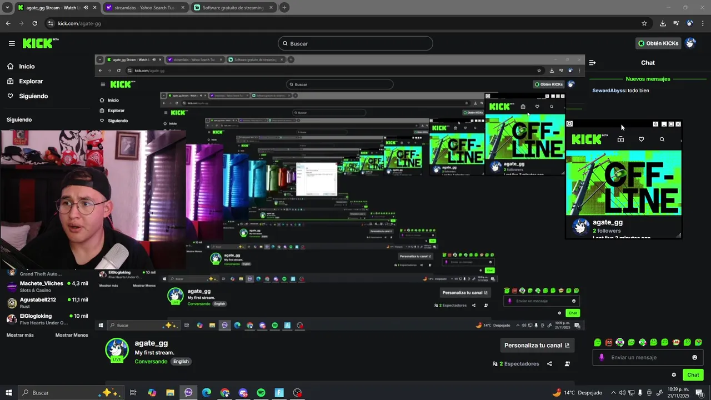
Task: Open the user avatar menu at top right
Action: click(690, 43)
